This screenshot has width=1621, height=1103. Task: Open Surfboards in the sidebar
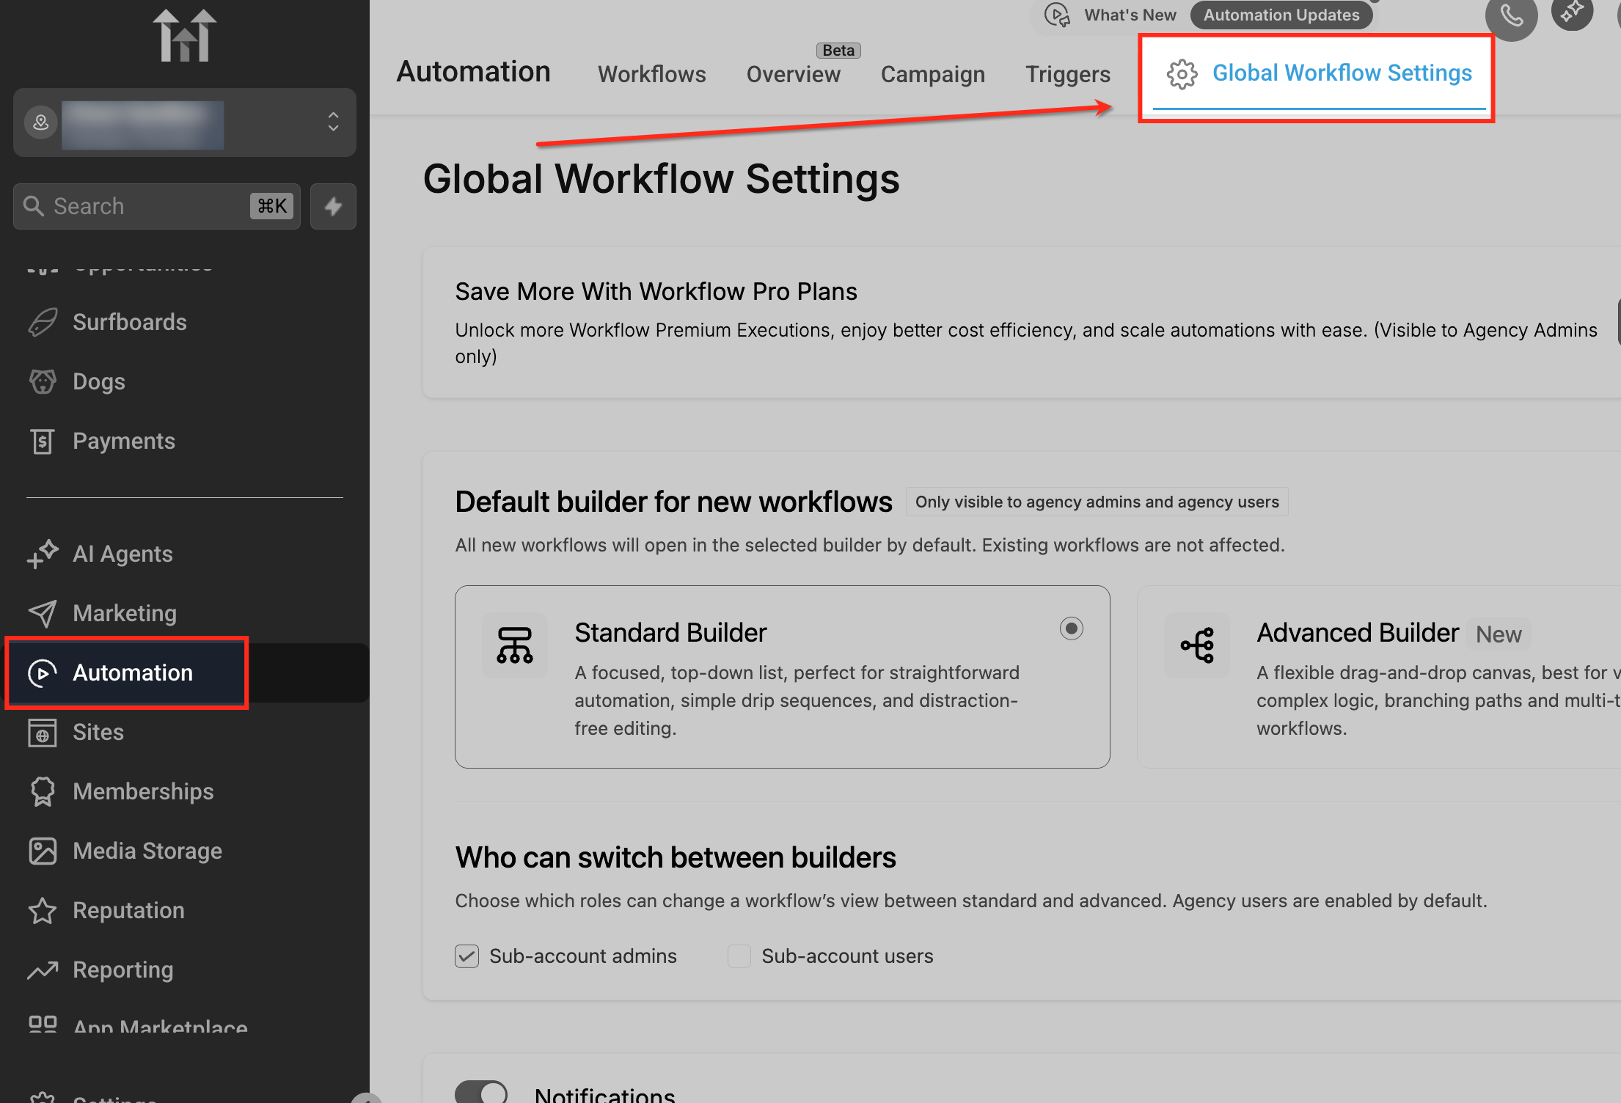tap(129, 322)
